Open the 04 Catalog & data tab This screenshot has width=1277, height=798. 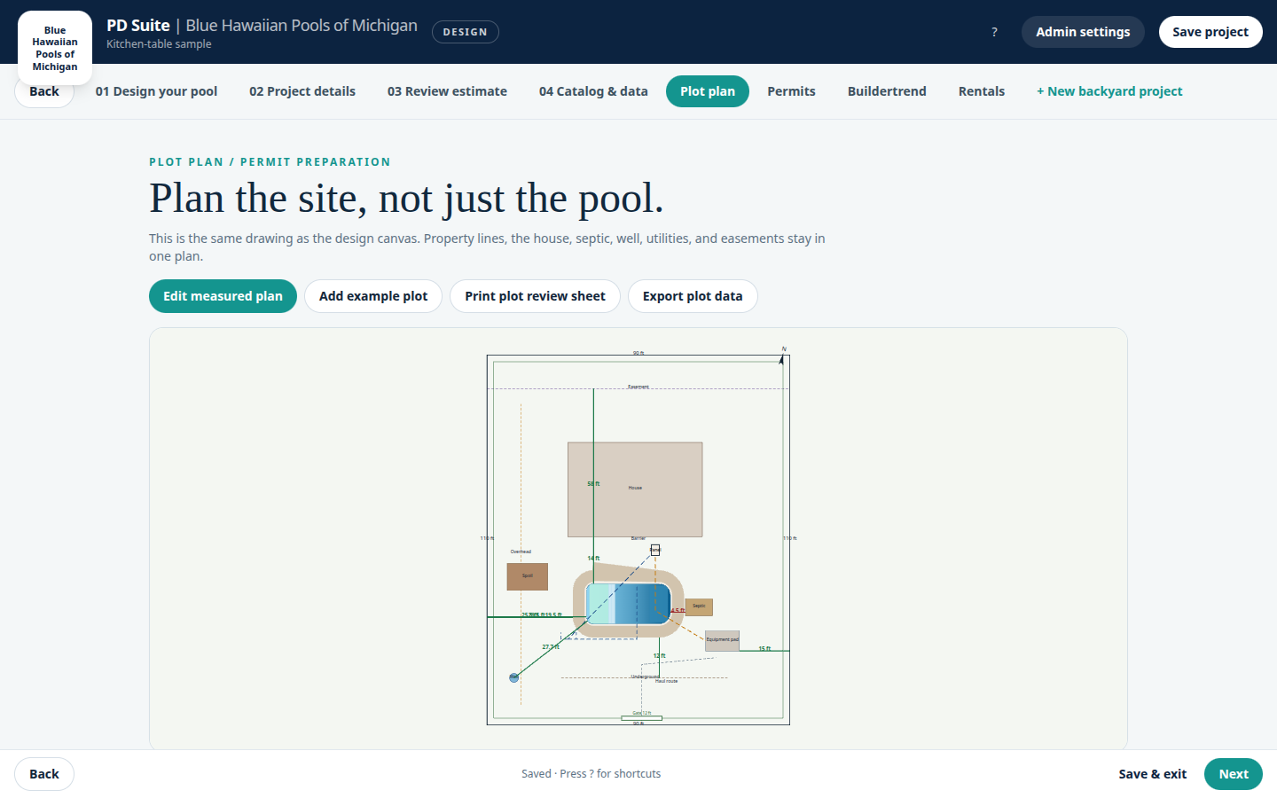point(593,91)
